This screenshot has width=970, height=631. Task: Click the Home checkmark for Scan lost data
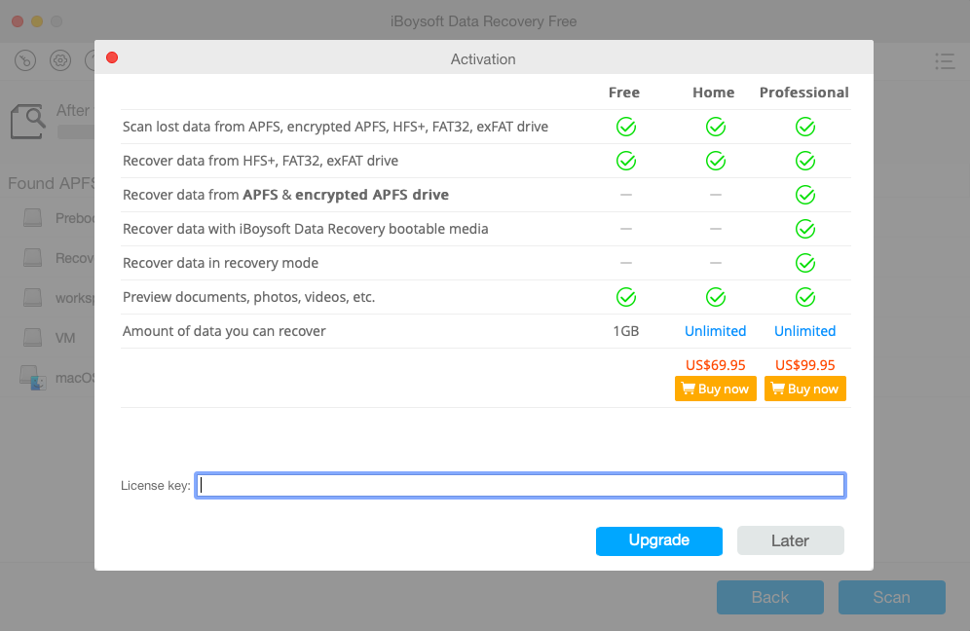[x=715, y=127]
